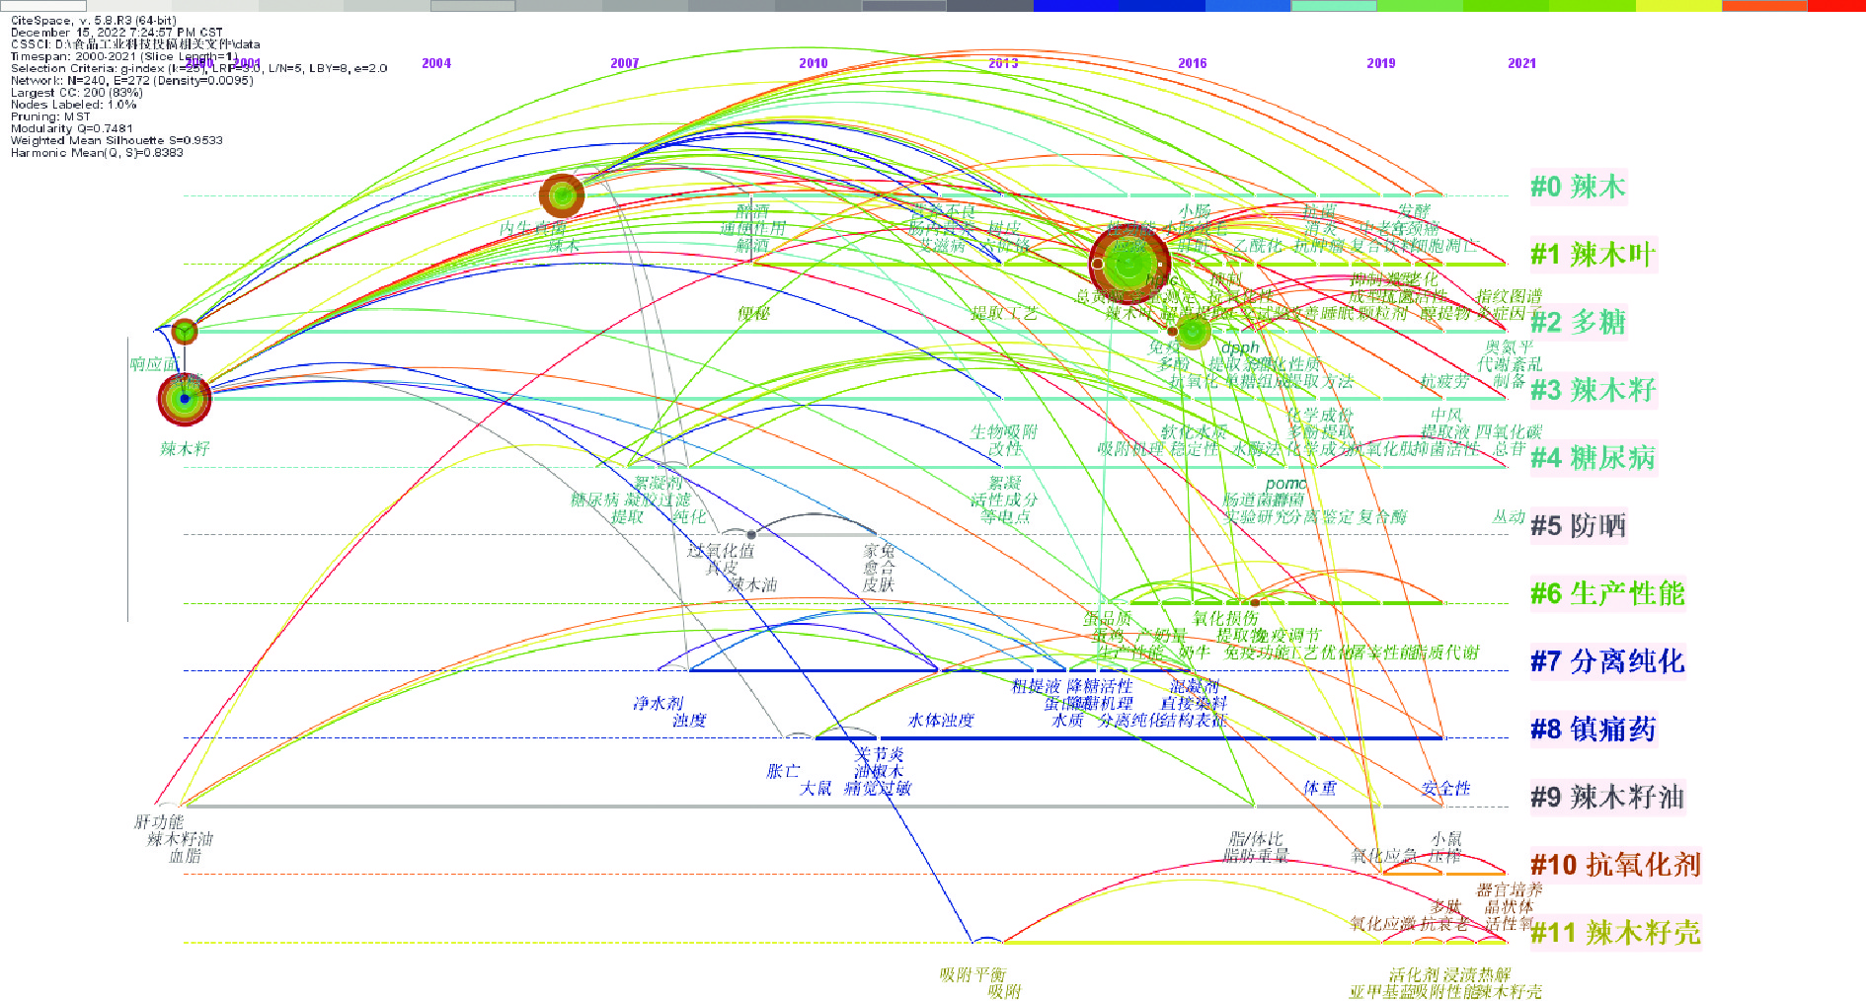This screenshot has width=1866, height=1001.
Task: Select the biggest node on the #1 辣木叶 timeline
Action: pyautogui.click(x=1128, y=264)
